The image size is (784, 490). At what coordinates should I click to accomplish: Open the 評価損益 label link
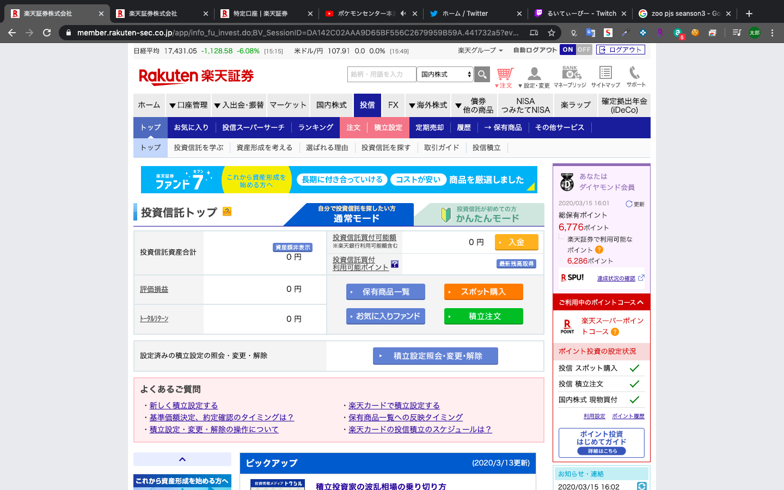point(154,289)
